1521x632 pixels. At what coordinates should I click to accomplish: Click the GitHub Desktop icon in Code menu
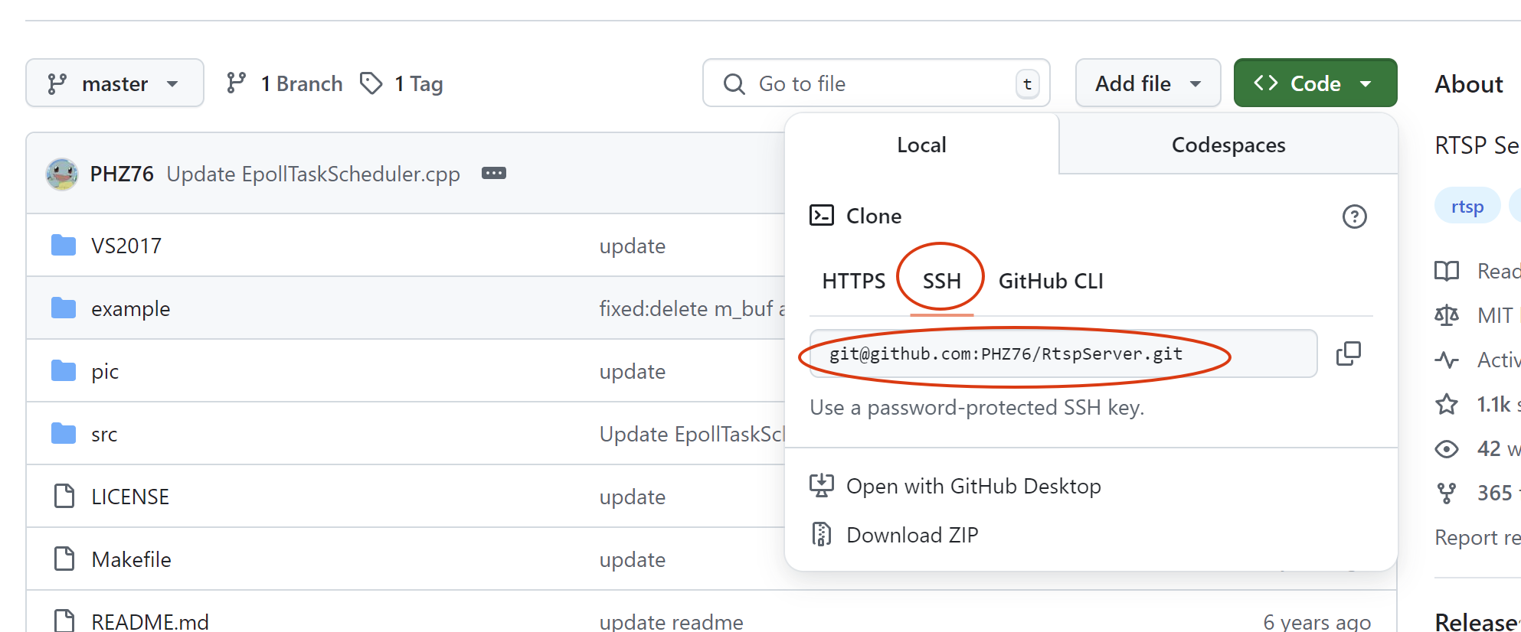click(x=822, y=485)
